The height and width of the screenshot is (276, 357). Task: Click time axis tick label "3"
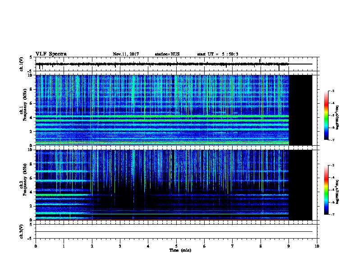tap(120, 246)
